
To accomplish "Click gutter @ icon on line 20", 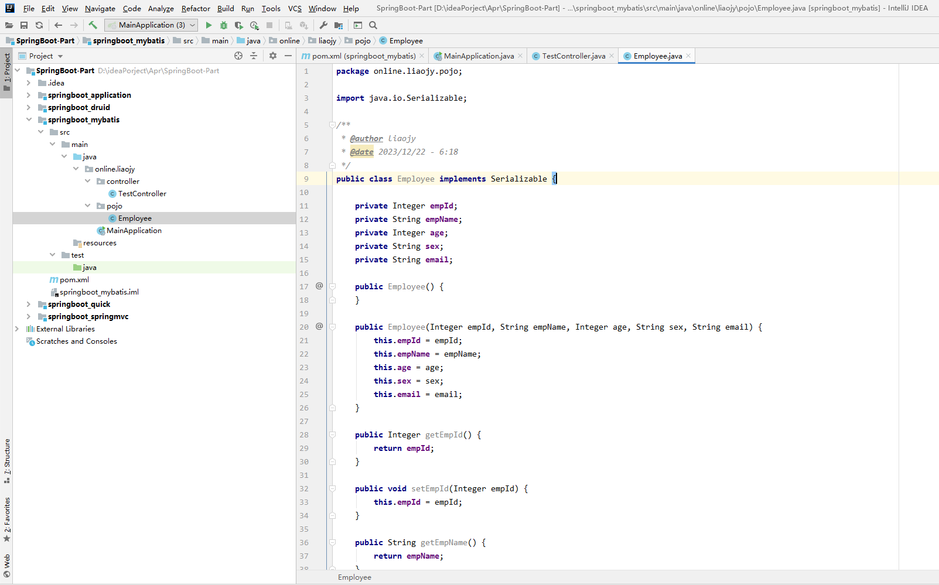I will [319, 326].
